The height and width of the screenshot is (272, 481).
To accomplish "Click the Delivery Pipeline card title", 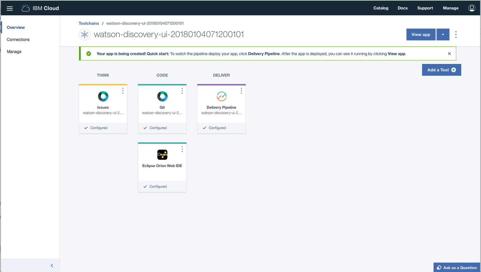I will pos(221,108).
